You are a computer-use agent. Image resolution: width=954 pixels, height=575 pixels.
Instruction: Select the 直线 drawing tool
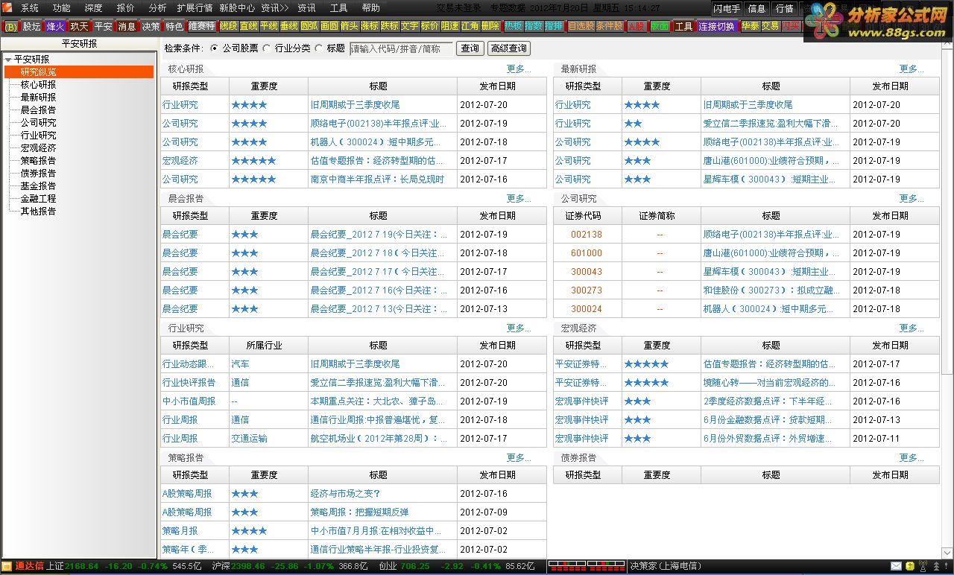pos(248,26)
